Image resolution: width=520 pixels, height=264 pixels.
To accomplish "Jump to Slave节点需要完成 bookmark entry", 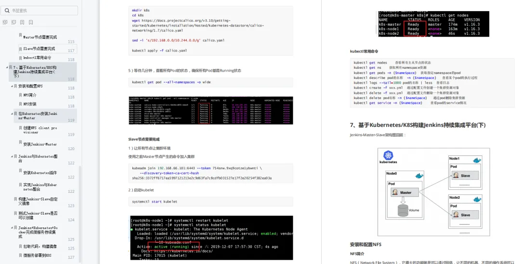I will coord(39,49).
